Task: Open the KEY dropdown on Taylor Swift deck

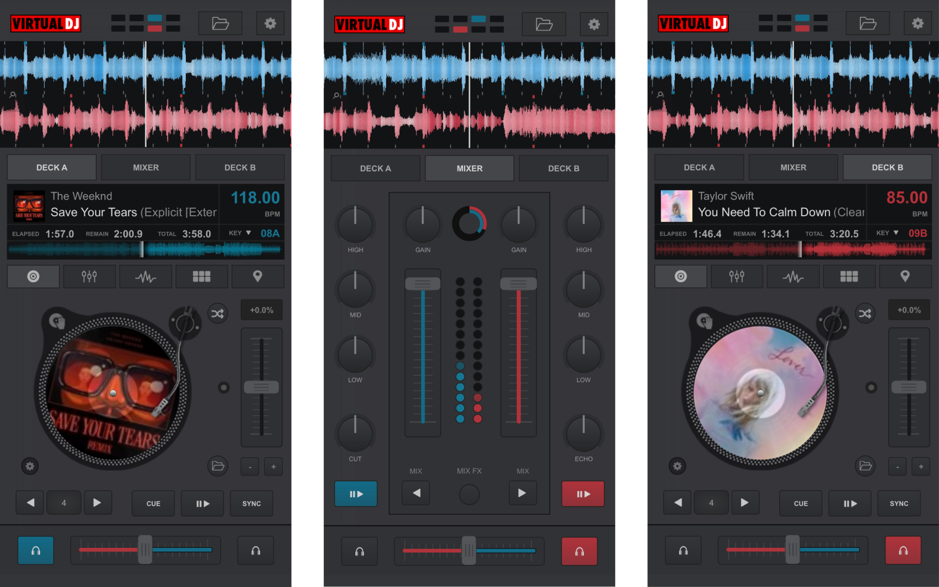Action: coord(887,233)
